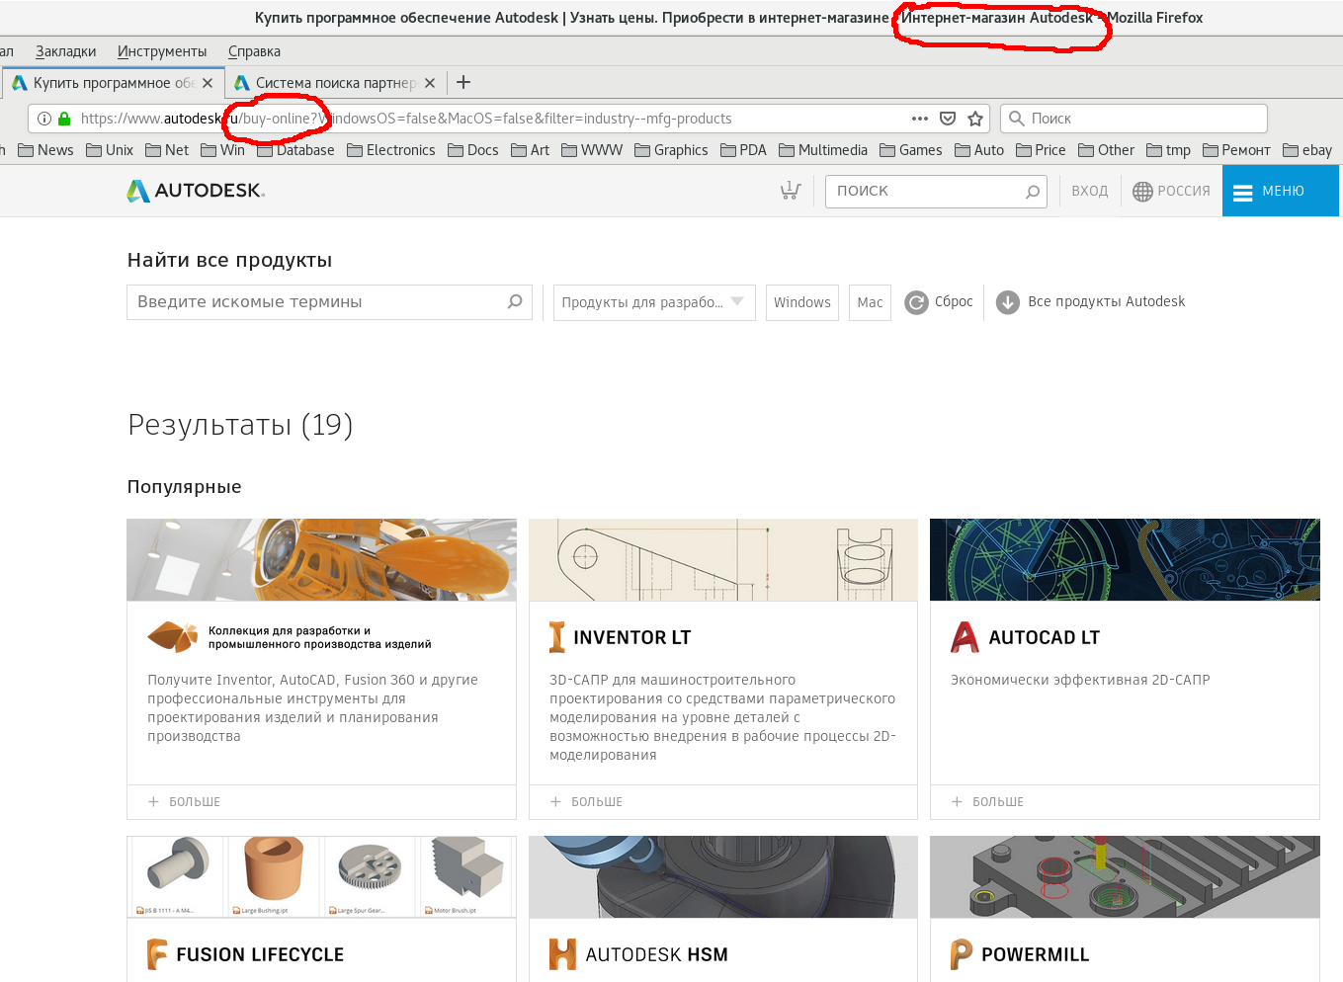Screen dimensions: 1343x982
Task: Open the Multimedia bookmarks folder
Action: (x=823, y=150)
